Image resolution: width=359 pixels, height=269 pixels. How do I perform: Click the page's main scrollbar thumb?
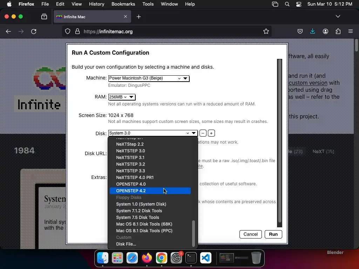point(356,45)
